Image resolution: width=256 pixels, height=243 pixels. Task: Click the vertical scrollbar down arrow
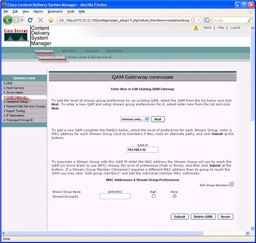pos(252,228)
